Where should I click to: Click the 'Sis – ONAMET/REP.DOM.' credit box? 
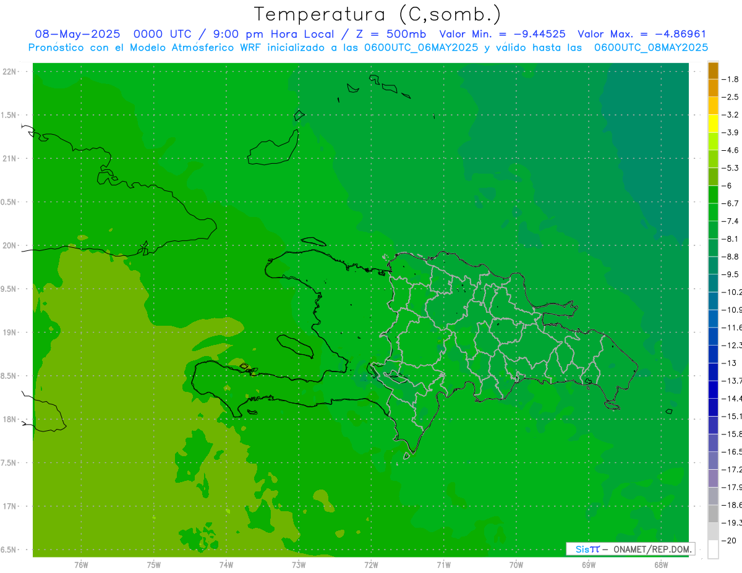tap(631, 549)
